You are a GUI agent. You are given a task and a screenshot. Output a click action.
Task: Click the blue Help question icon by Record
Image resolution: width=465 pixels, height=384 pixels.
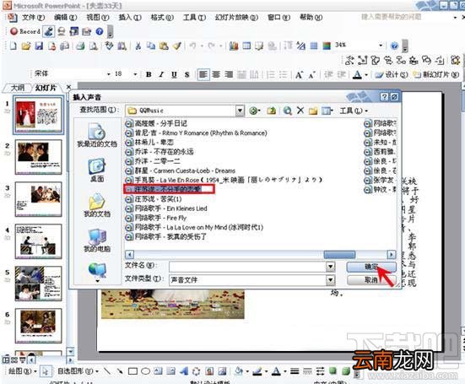(100, 31)
